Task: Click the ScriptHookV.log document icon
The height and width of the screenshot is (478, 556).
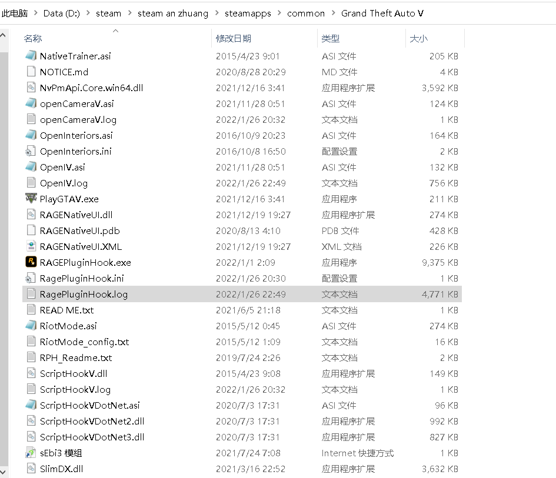Action: coord(31,389)
